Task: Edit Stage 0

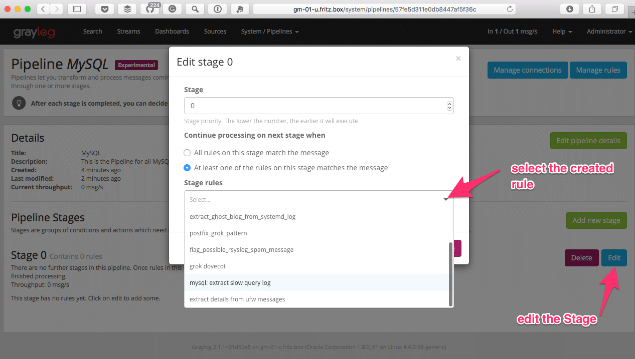Action: tap(614, 258)
